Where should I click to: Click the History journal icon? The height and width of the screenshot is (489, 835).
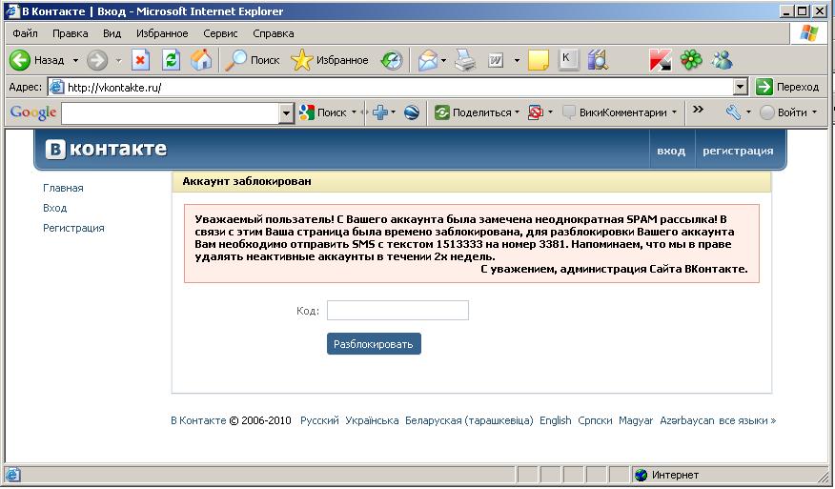(392, 60)
